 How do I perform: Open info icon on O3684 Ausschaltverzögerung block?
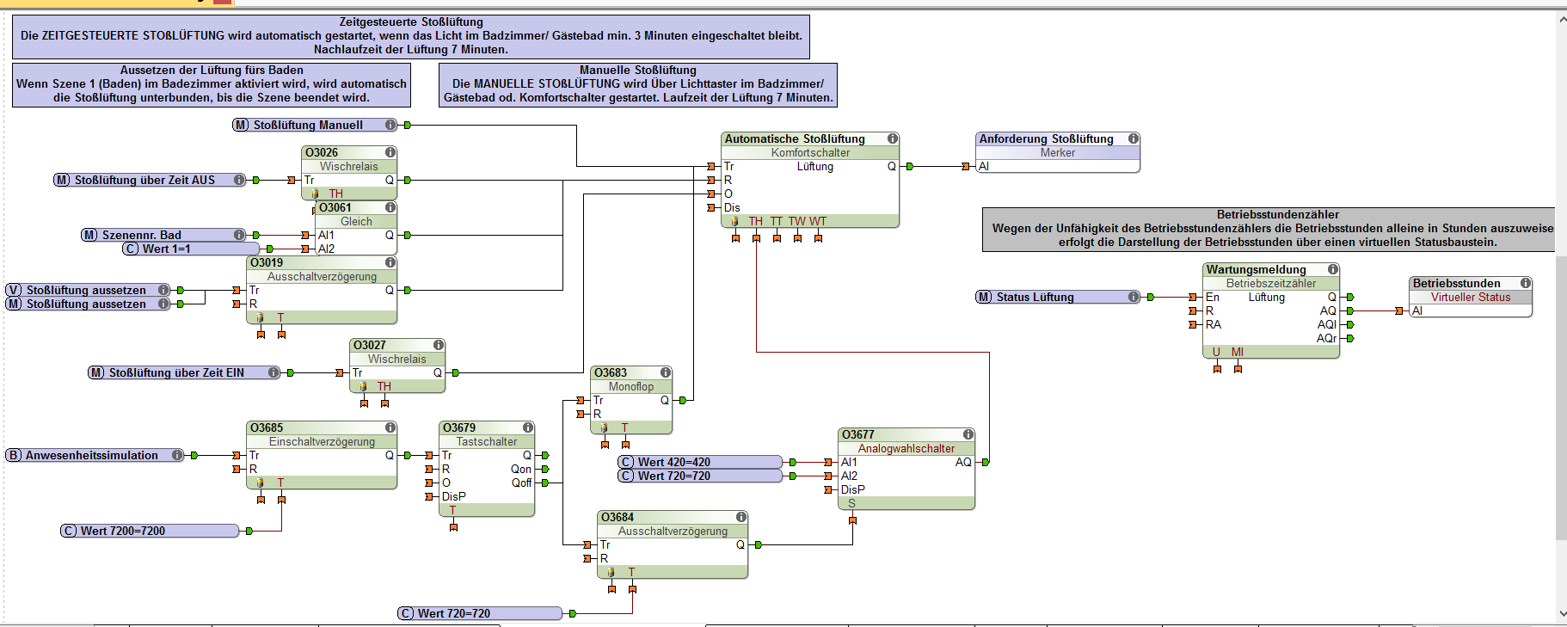pos(741,517)
